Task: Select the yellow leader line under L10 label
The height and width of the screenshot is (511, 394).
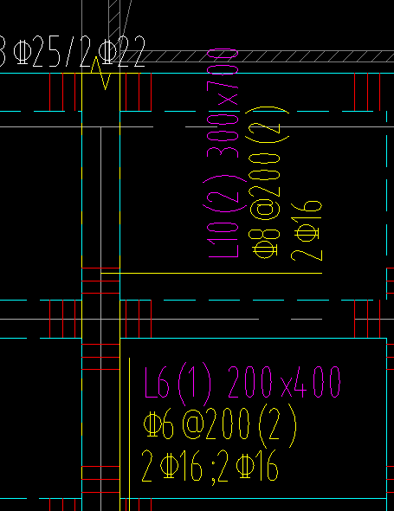Action: point(211,273)
